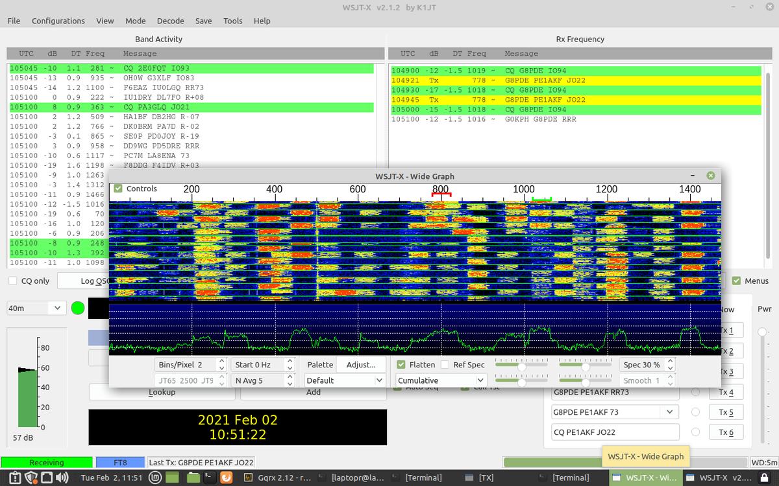
Task: Click the show desktop icon in taskbar
Action: pos(172,478)
